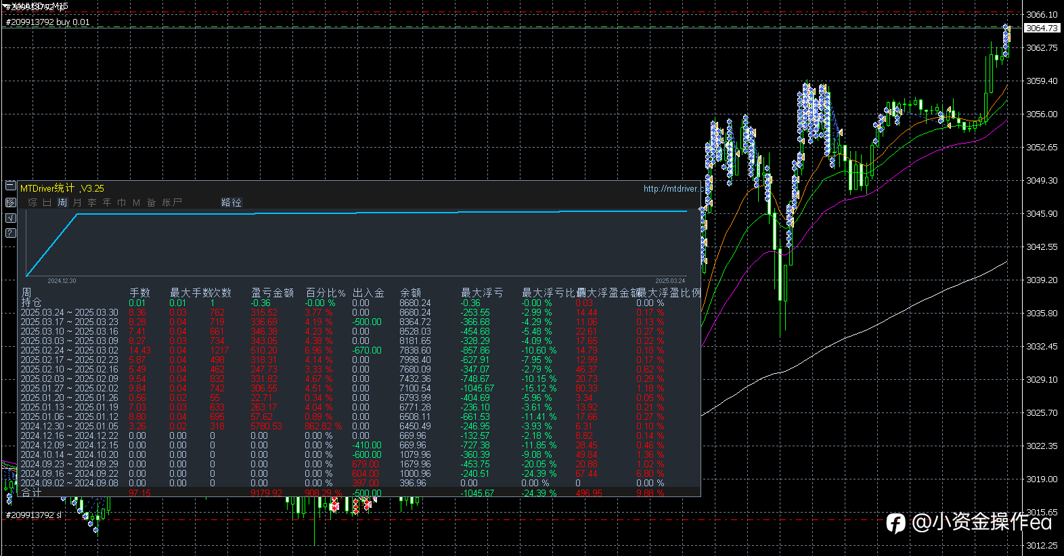The width and height of the screenshot is (1064, 556).
Task: Open the 备 tab in the statistics panel
Action: (152, 202)
